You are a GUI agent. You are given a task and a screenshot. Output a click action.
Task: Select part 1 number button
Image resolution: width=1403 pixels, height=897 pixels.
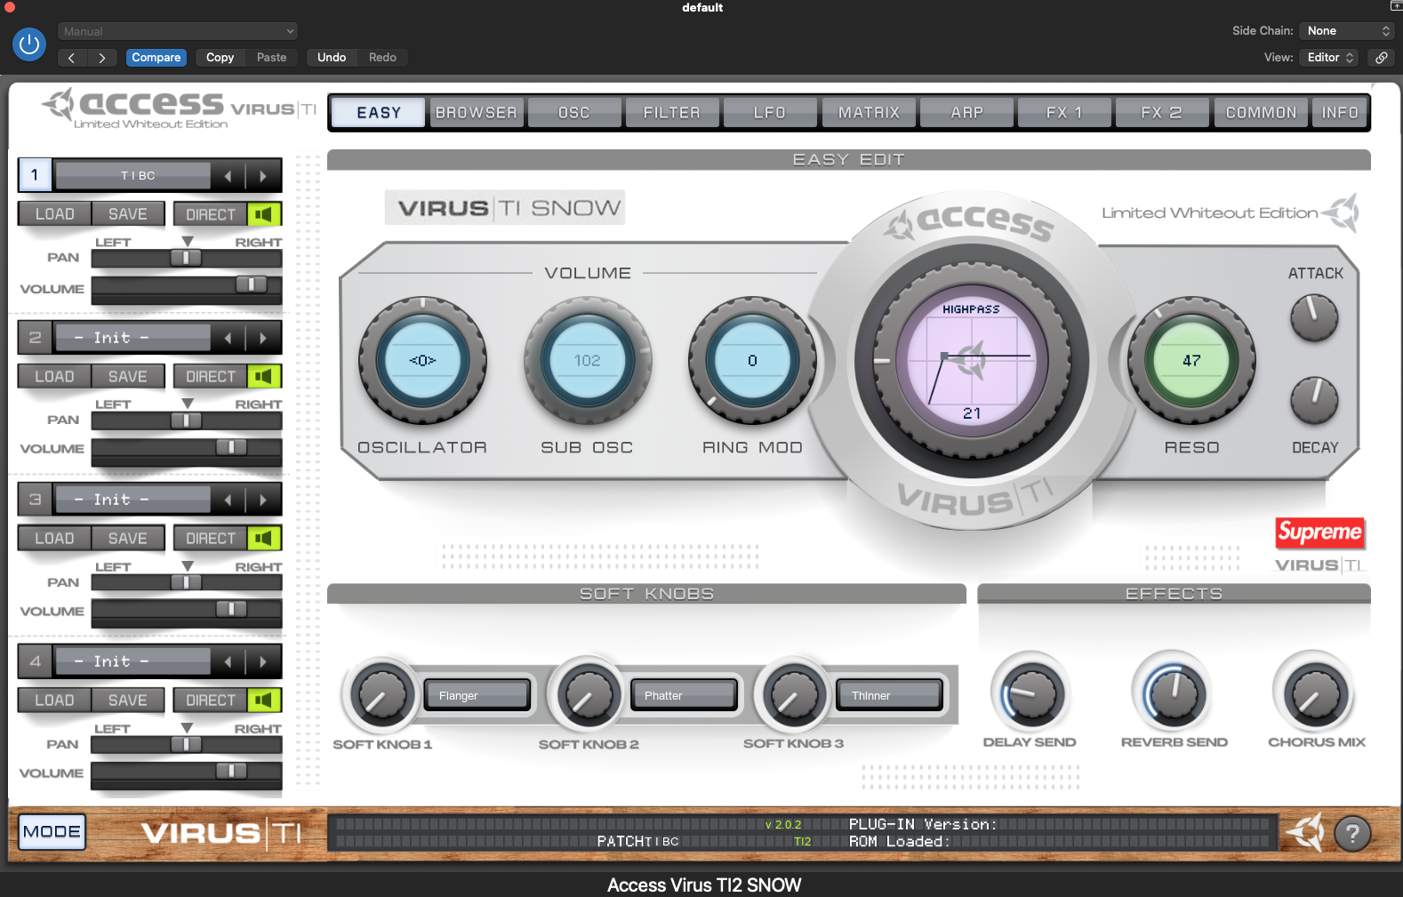click(35, 175)
